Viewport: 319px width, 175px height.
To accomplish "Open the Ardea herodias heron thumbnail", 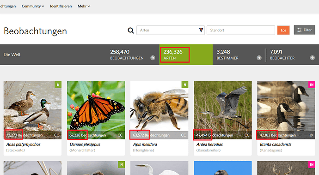I will [x=223, y=110].
